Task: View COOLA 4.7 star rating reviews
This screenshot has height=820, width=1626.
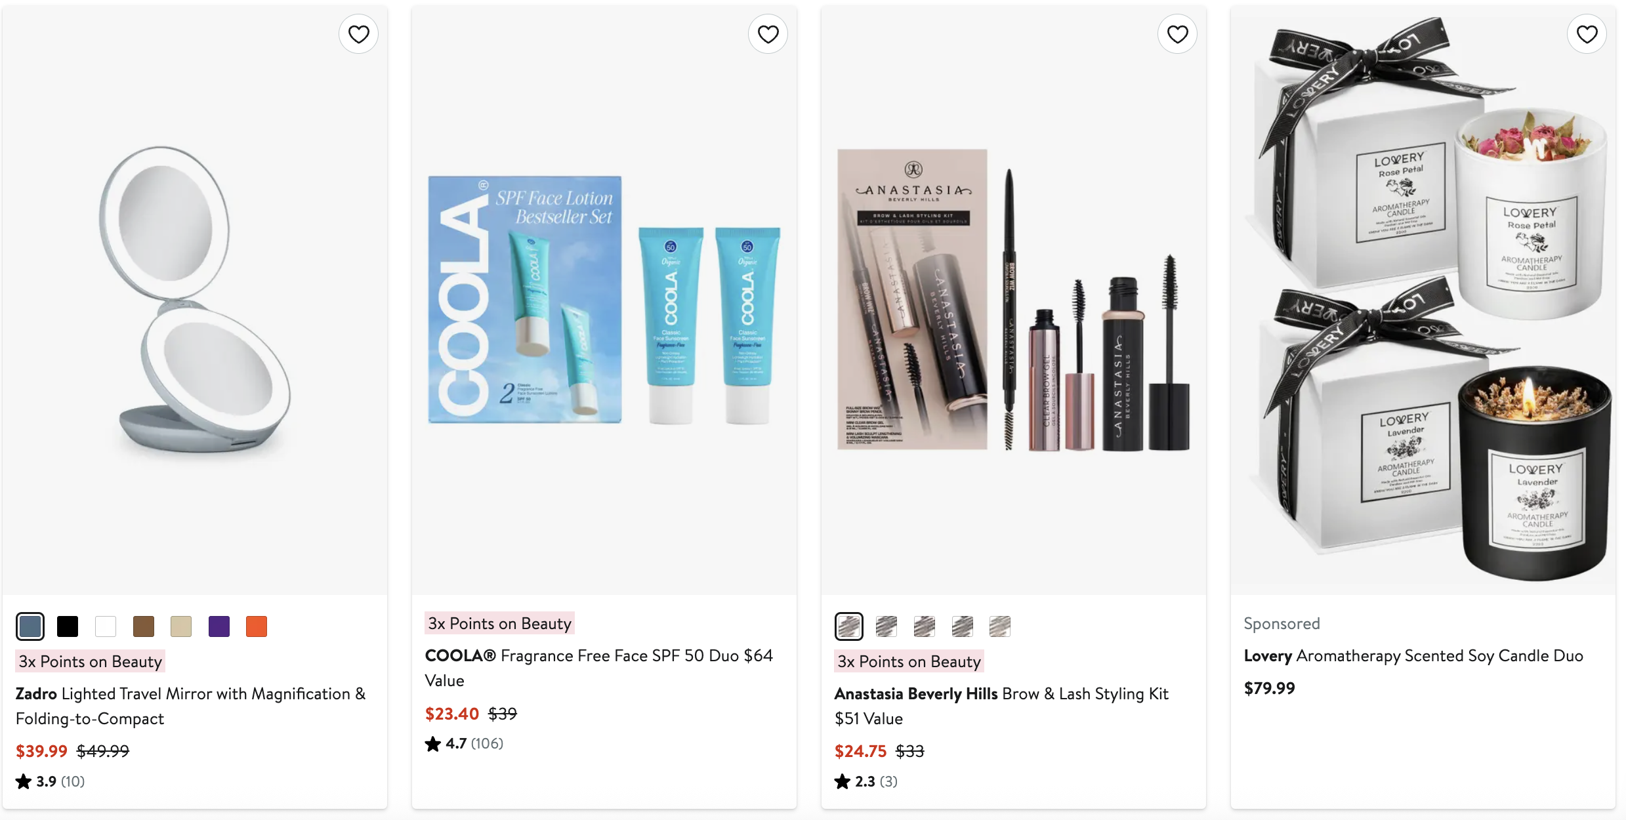Action: pyautogui.click(x=465, y=744)
